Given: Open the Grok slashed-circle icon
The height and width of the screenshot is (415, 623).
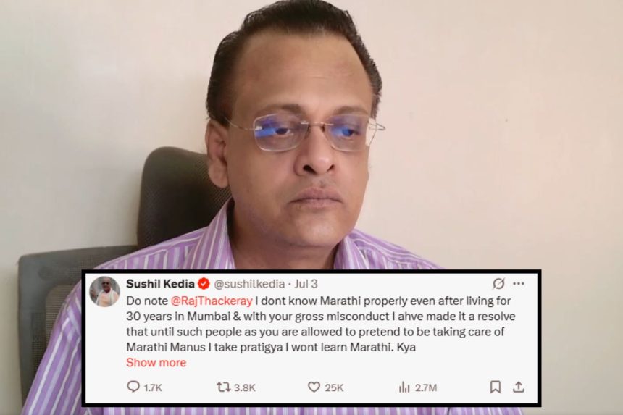Looking at the screenshot, I should (498, 284).
